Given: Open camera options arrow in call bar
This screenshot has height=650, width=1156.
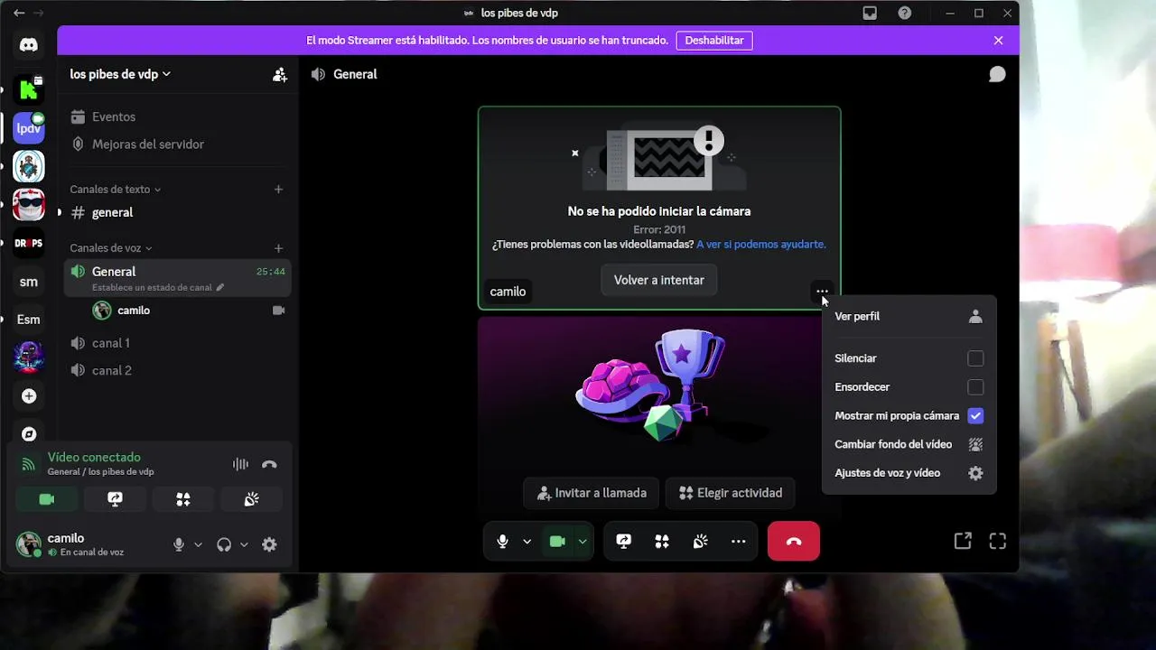Looking at the screenshot, I should pos(583,542).
